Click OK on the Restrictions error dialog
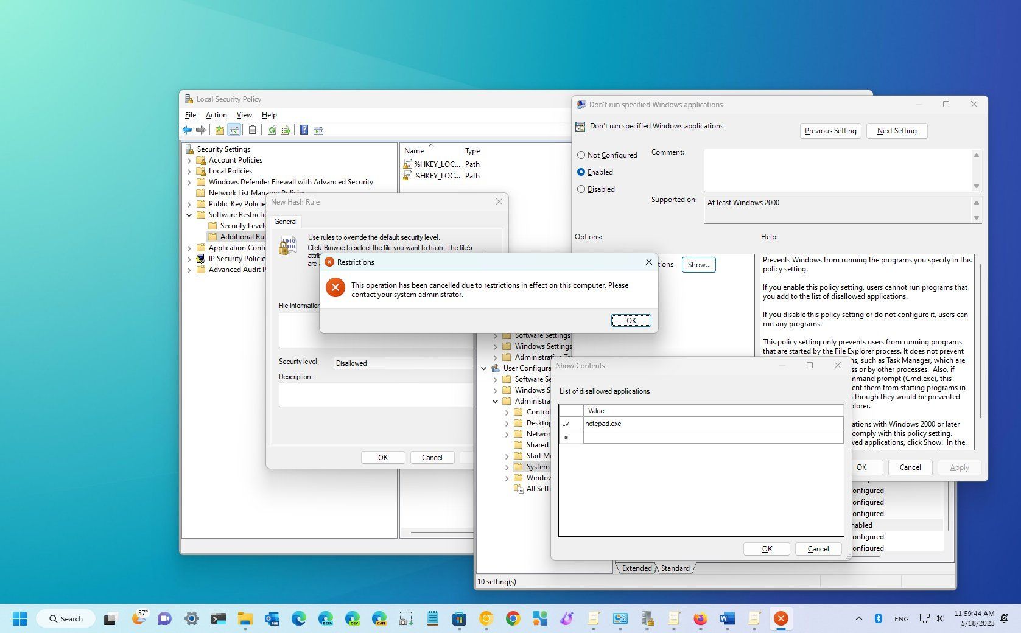This screenshot has width=1021, height=633. pyautogui.click(x=631, y=320)
